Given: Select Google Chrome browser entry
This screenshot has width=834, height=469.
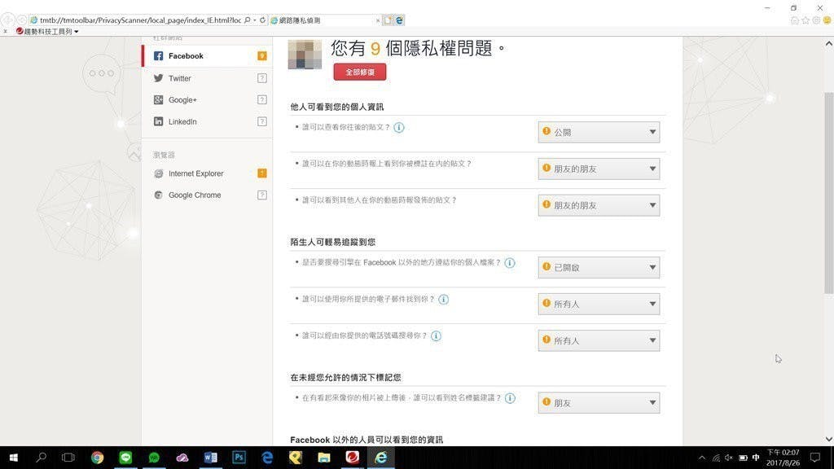Looking at the screenshot, I should pyautogui.click(x=194, y=195).
